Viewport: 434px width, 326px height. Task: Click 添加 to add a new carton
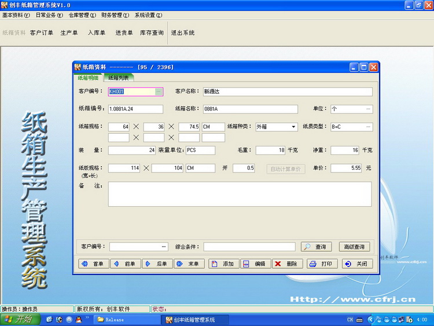[x=222, y=263]
